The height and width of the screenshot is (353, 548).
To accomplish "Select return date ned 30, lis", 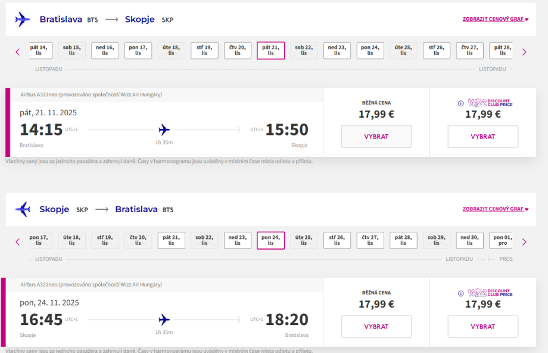I will coord(470,240).
